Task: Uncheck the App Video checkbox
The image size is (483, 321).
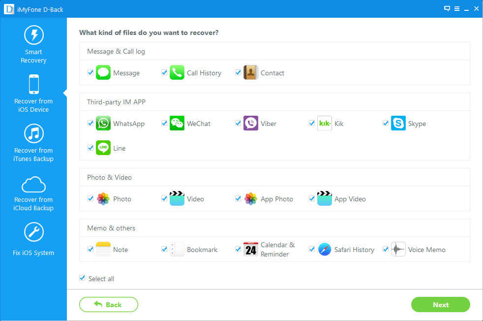Action: 312,198
